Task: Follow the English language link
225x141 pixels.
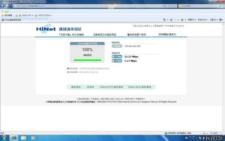Action: (179, 26)
